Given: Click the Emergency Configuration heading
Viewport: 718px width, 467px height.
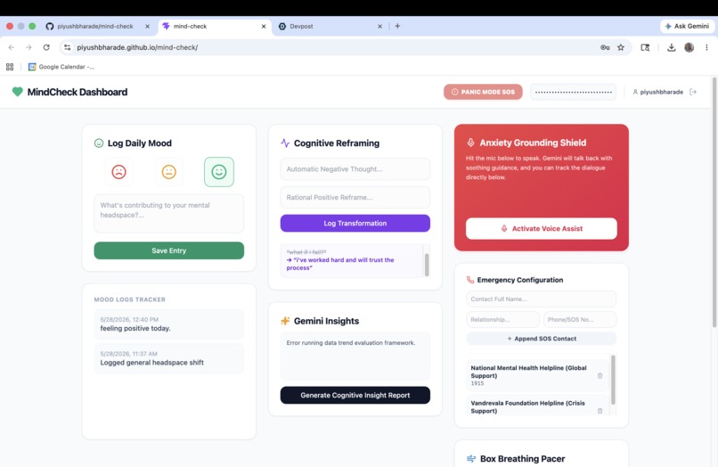Looking at the screenshot, I should pyautogui.click(x=519, y=280).
